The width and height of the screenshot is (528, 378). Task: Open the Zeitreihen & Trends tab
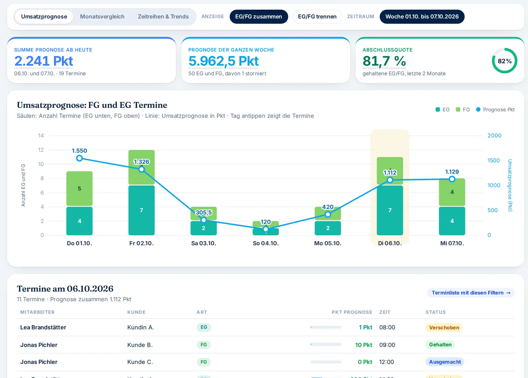click(x=163, y=16)
